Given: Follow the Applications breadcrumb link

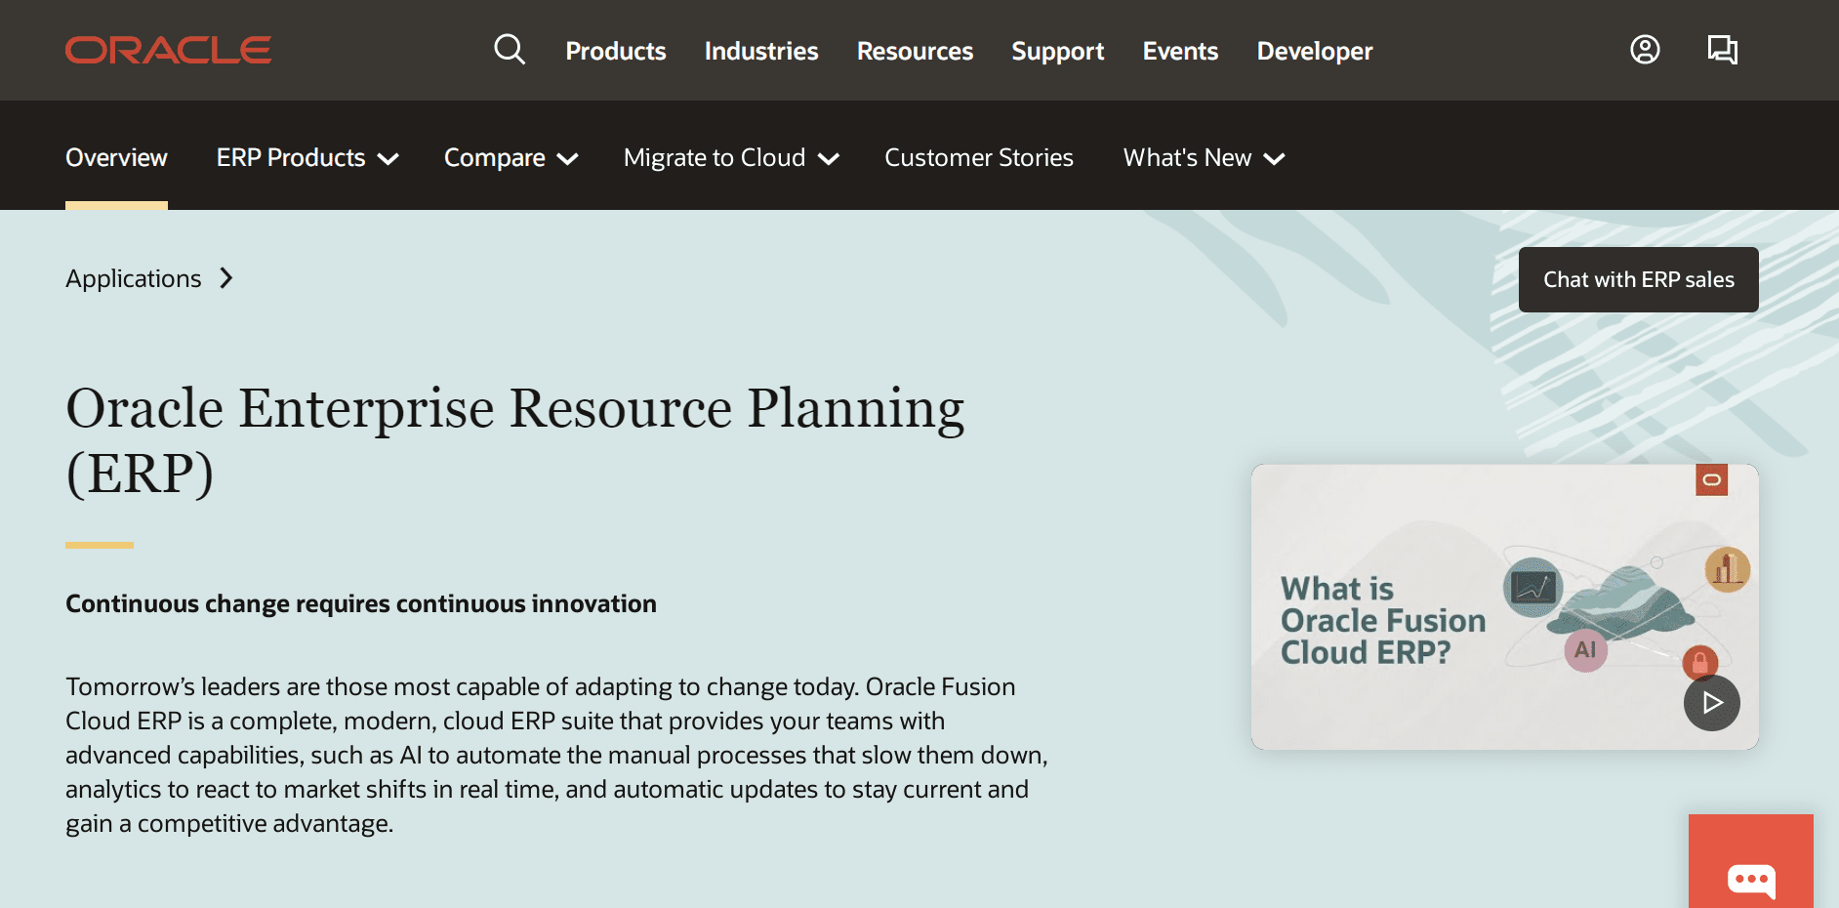Looking at the screenshot, I should click(x=134, y=279).
